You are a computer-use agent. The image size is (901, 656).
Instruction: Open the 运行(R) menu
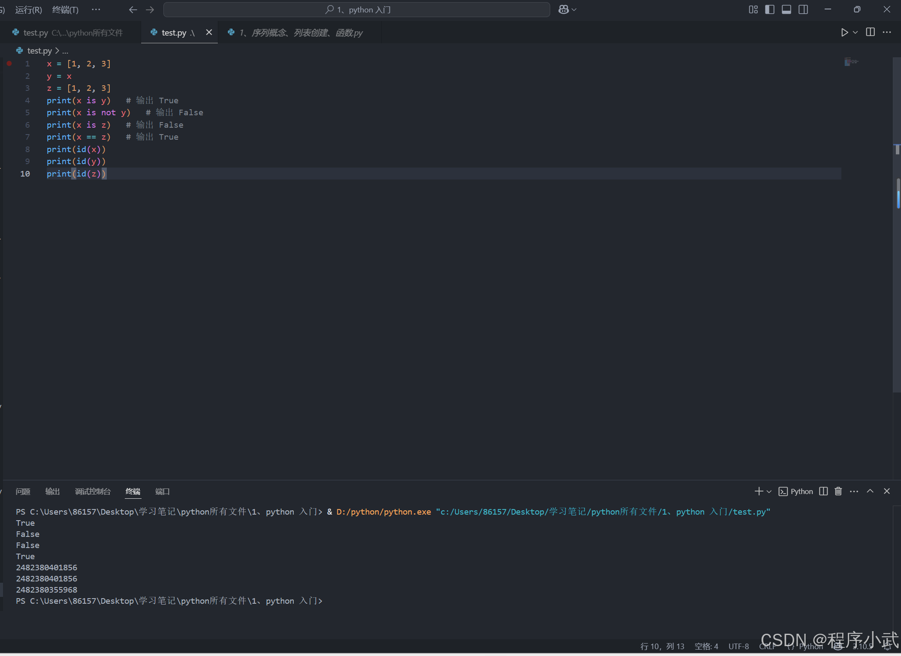pos(28,9)
